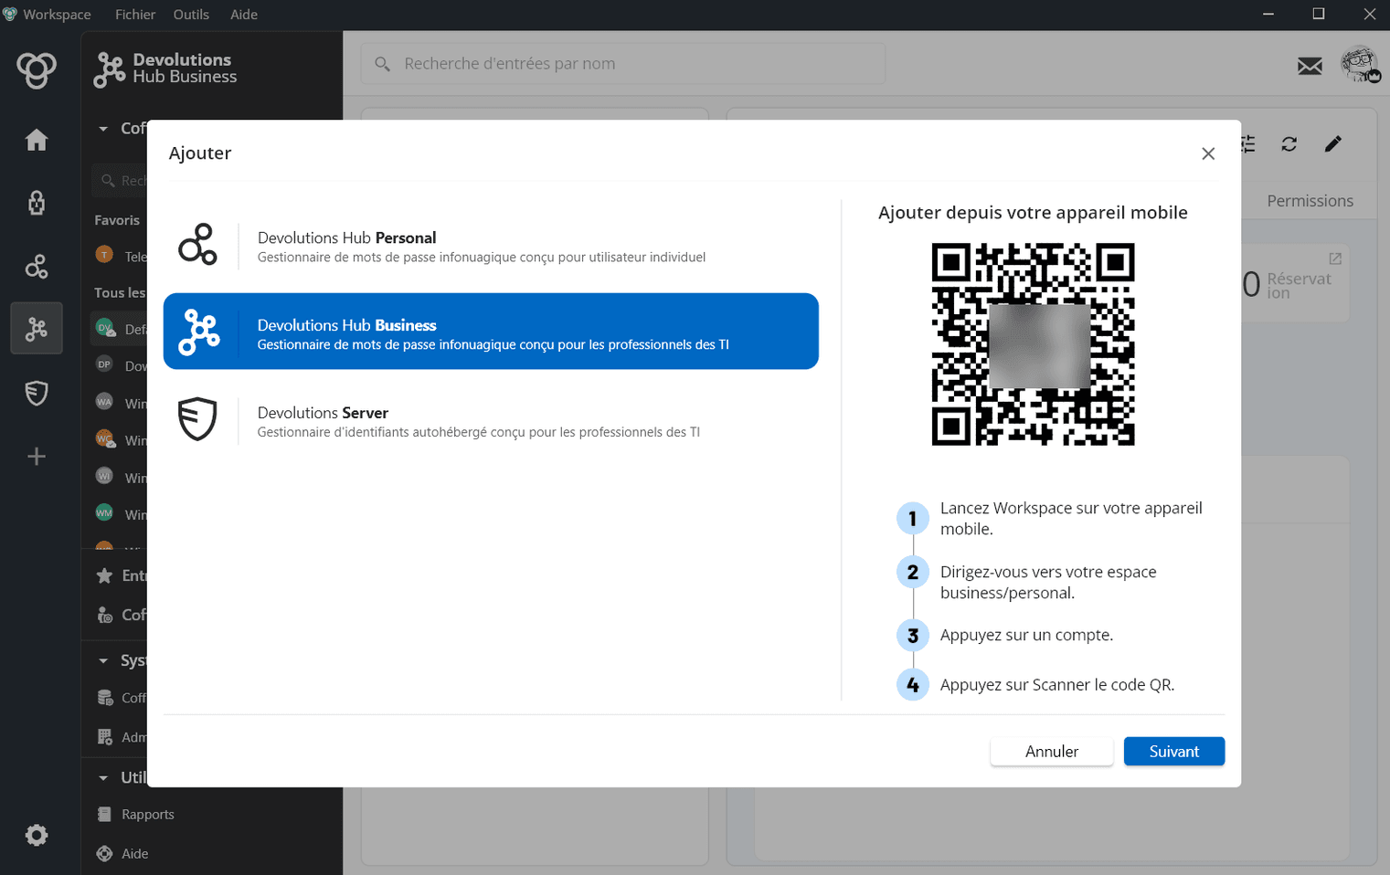Open the Fichier menu
Image resolution: width=1390 pixels, height=875 pixels.
(x=135, y=15)
